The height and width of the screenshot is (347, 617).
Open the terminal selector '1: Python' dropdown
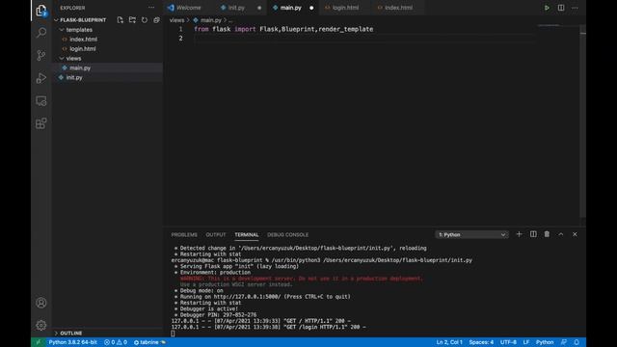pos(471,234)
